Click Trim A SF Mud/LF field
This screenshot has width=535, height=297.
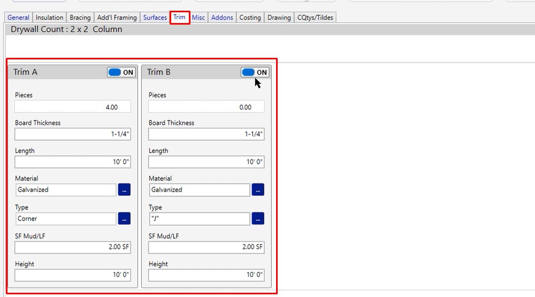tap(73, 247)
